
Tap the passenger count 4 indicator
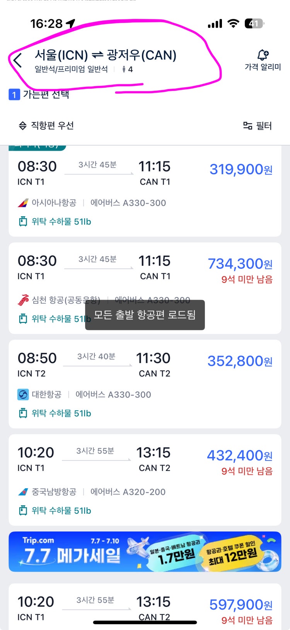(x=127, y=69)
